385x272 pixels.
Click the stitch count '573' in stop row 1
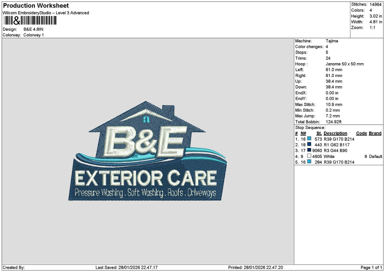point(318,139)
